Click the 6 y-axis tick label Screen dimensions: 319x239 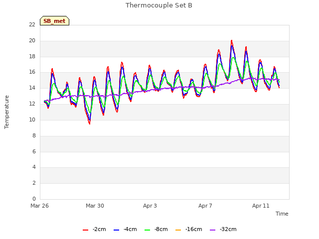pos(34,151)
